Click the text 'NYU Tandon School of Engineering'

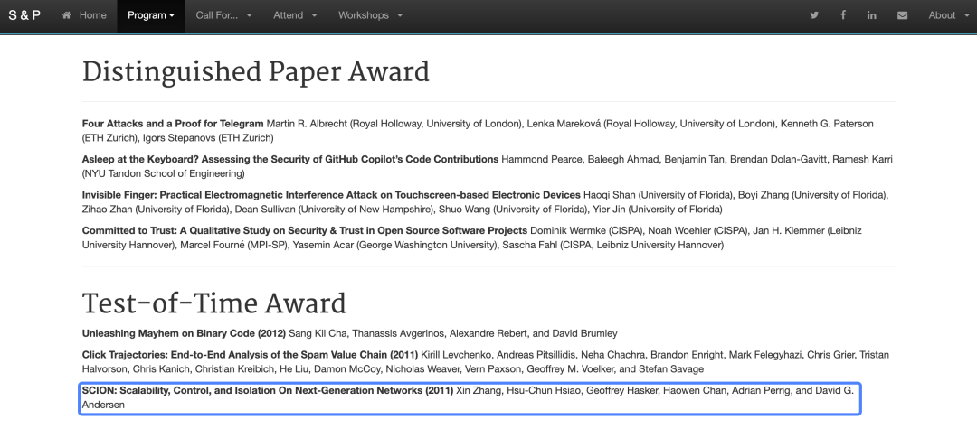[163, 173]
